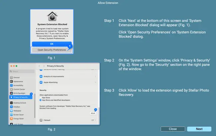This screenshot has width=216, height=136.
Task: Click the Security section heading in Fig. 2
Action: pyautogui.click(x=43, y=90)
